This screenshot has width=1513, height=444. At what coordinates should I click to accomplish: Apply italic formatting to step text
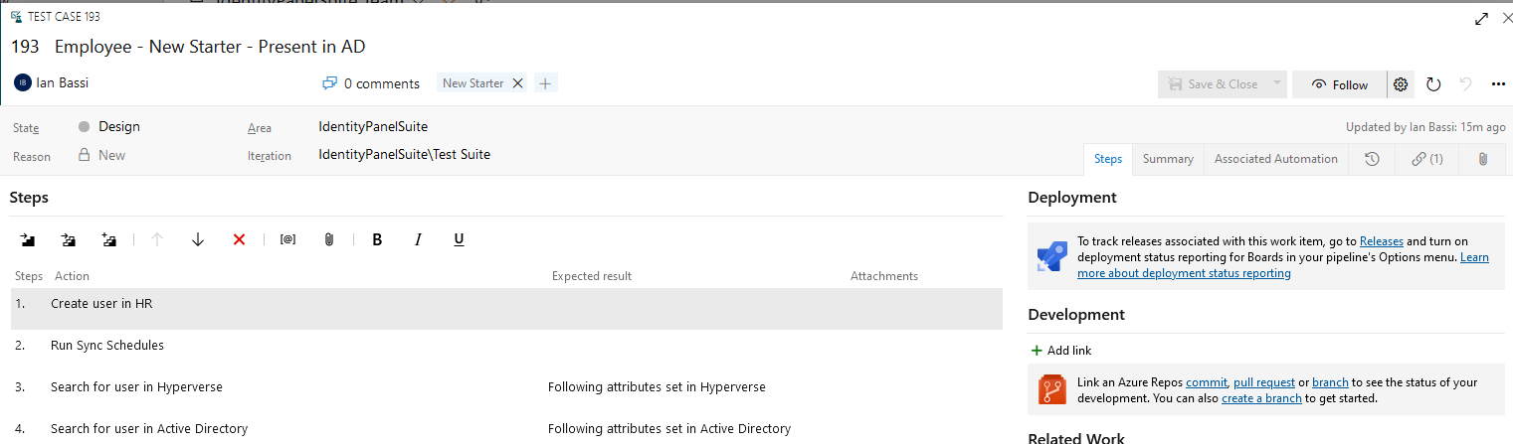point(418,239)
